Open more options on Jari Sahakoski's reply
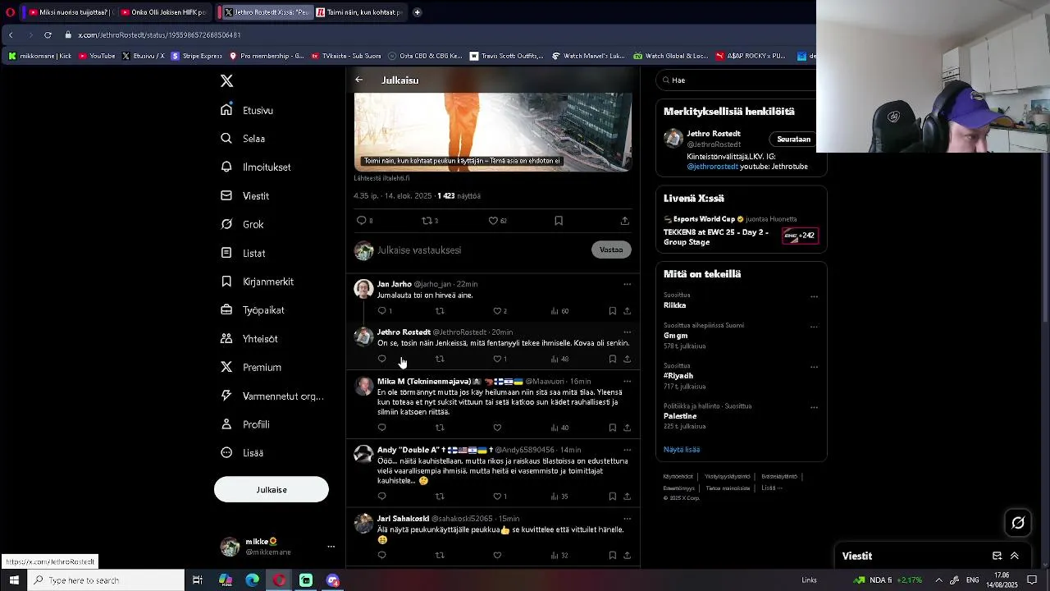The image size is (1050, 591). pos(627,519)
